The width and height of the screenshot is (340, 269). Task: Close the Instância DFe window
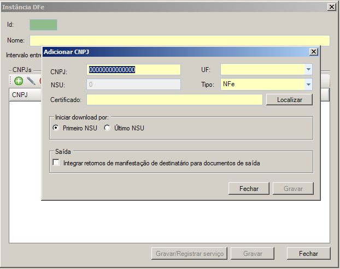coord(332,7)
